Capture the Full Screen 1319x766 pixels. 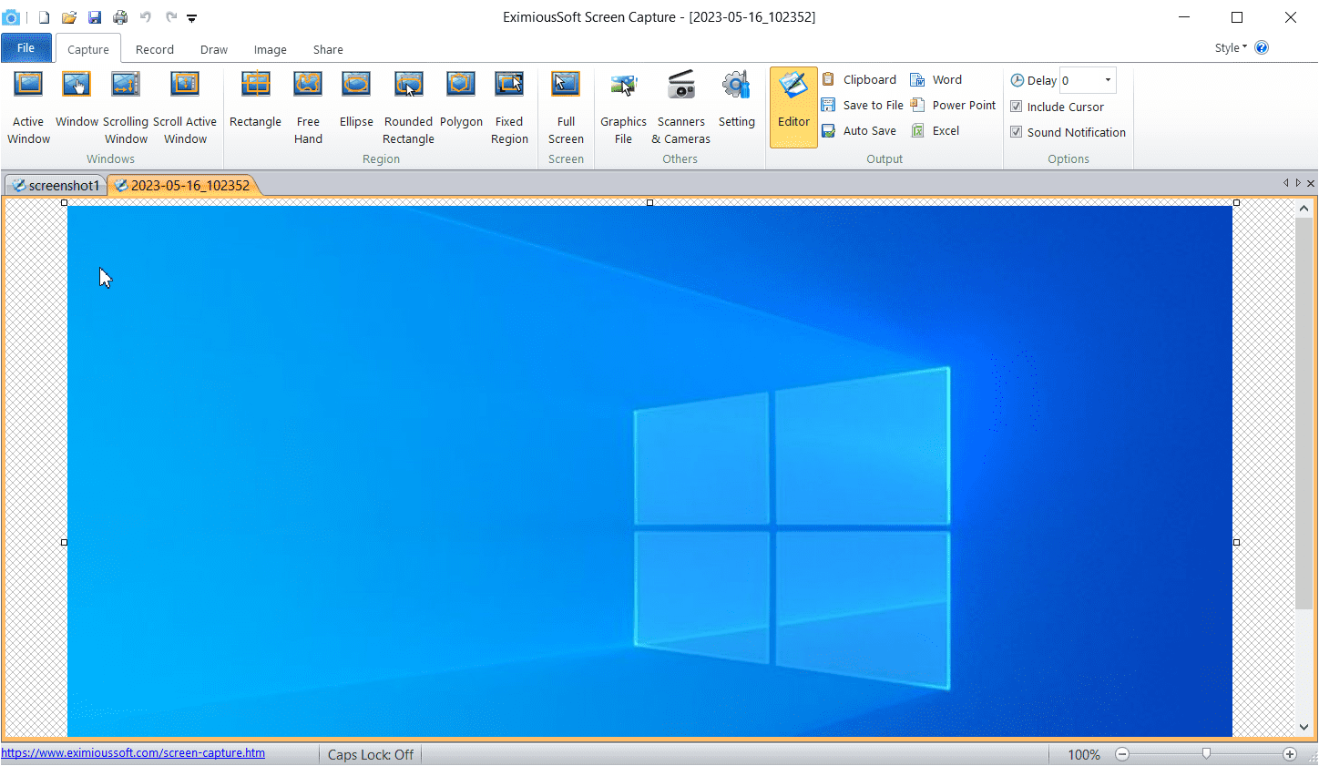pyautogui.click(x=566, y=107)
